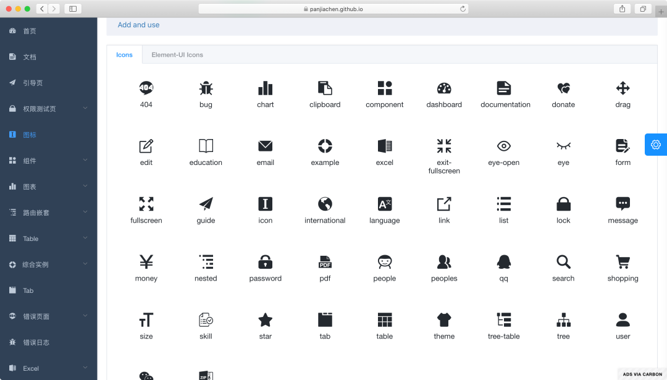Pick the closed eye icon
667x380 pixels.
click(563, 146)
